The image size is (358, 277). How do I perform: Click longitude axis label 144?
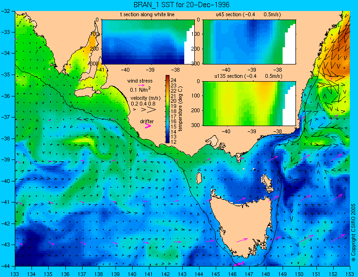click(199, 274)
